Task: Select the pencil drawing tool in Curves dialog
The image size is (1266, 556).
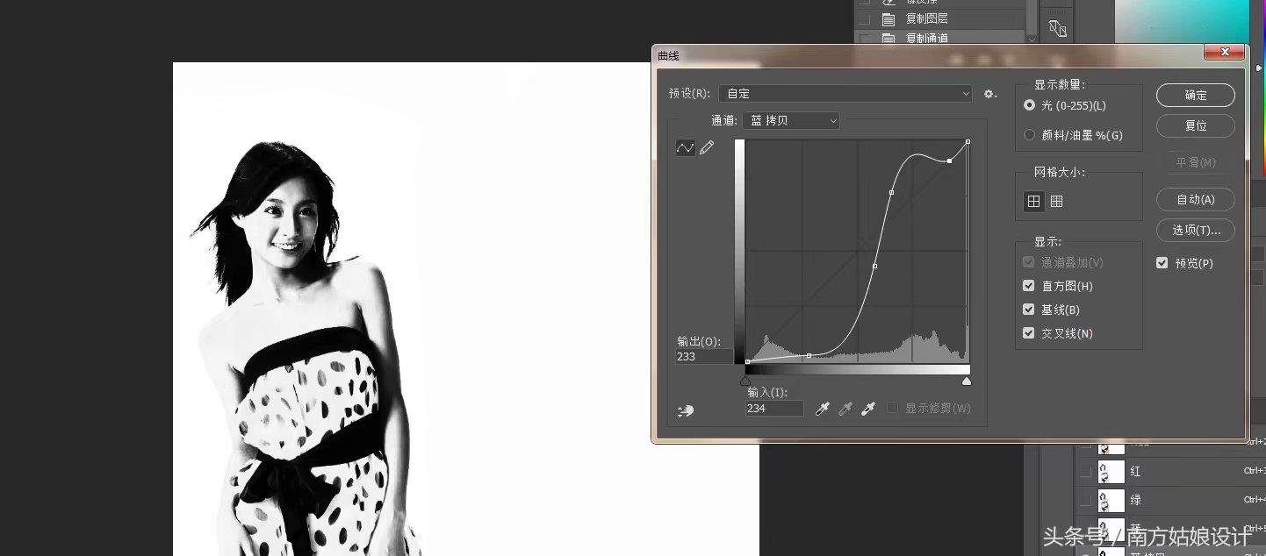Action: [707, 147]
